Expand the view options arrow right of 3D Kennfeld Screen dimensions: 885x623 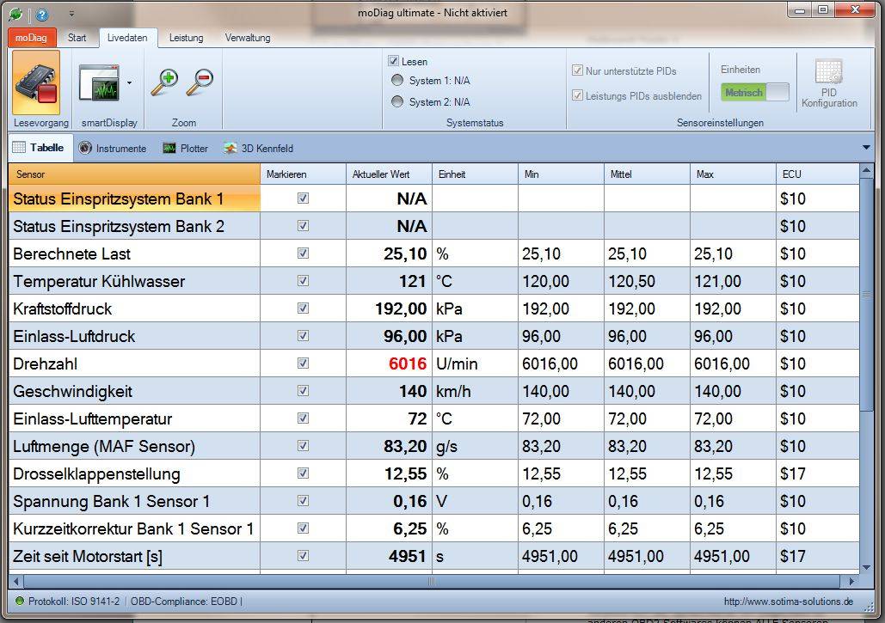coord(867,148)
